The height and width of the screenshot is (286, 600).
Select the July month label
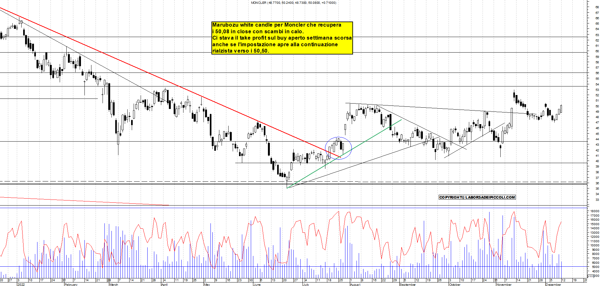pos(306,284)
